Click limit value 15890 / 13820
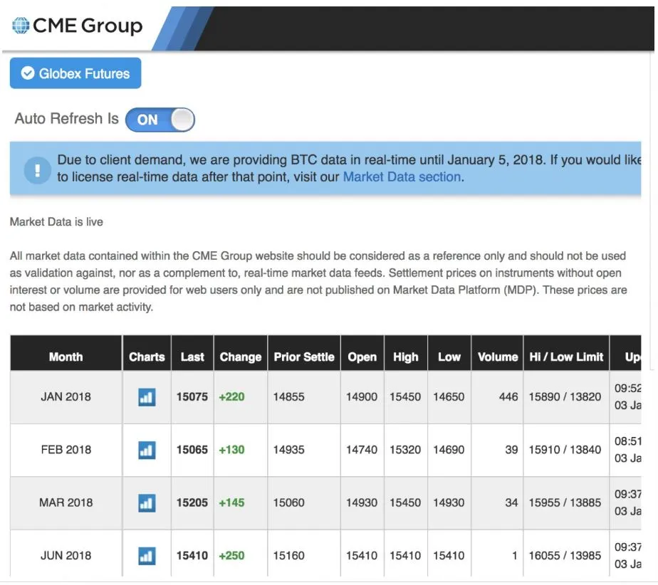This screenshot has height=585, width=658. (565, 396)
